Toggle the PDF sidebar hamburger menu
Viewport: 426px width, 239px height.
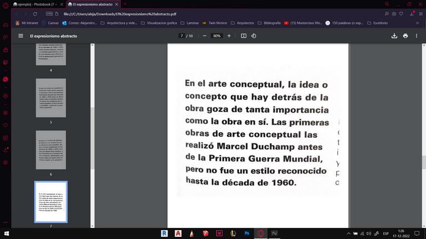[x=21, y=36]
